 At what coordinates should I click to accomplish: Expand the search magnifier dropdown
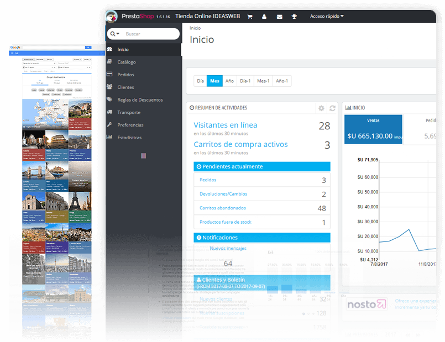(114, 34)
